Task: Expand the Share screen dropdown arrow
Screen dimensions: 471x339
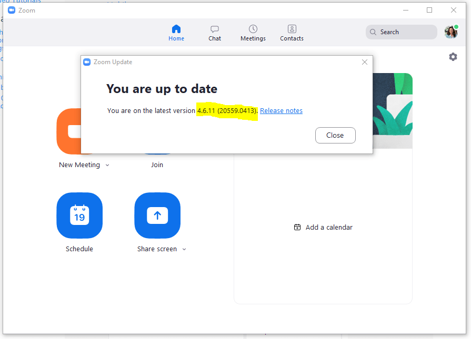Action: [x=184, y=249]
